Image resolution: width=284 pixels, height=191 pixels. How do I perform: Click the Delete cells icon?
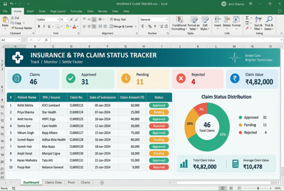(227, 20)
